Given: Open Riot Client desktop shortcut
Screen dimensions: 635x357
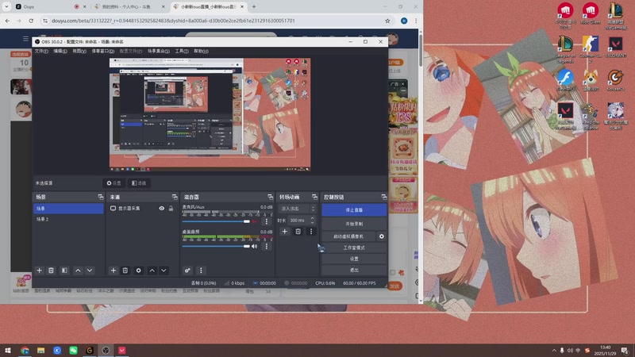Looking at the screenshot, I should (x=591, y=13).
